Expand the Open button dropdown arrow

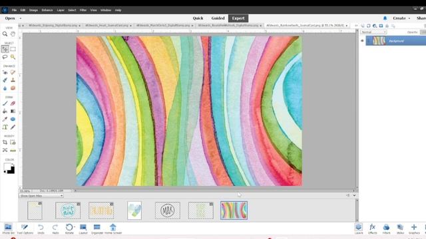(x=21, y=19)
